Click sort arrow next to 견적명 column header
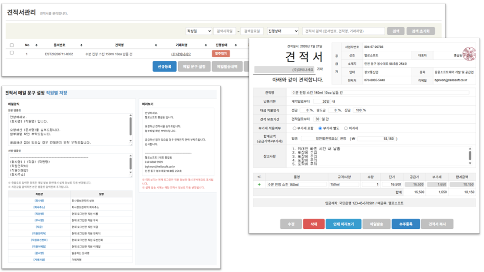The image size is (484, 272). point(156,45)
